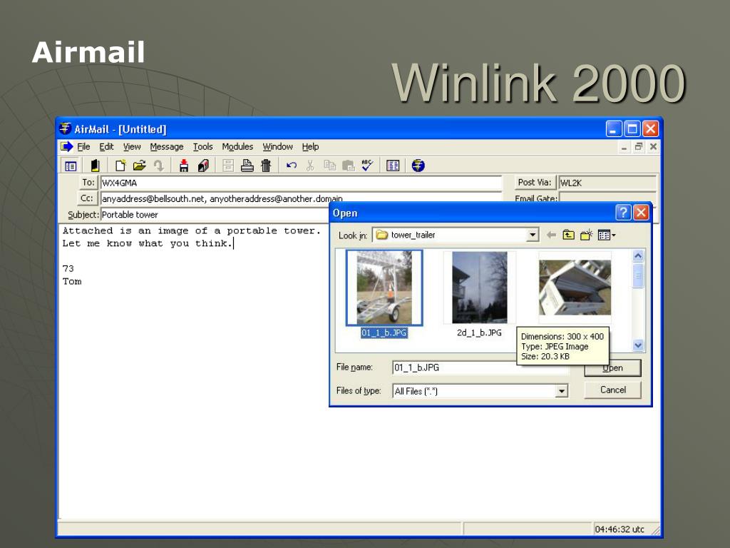
Task: Click the copy icon in the toolbar
Action: pos(329,166)
